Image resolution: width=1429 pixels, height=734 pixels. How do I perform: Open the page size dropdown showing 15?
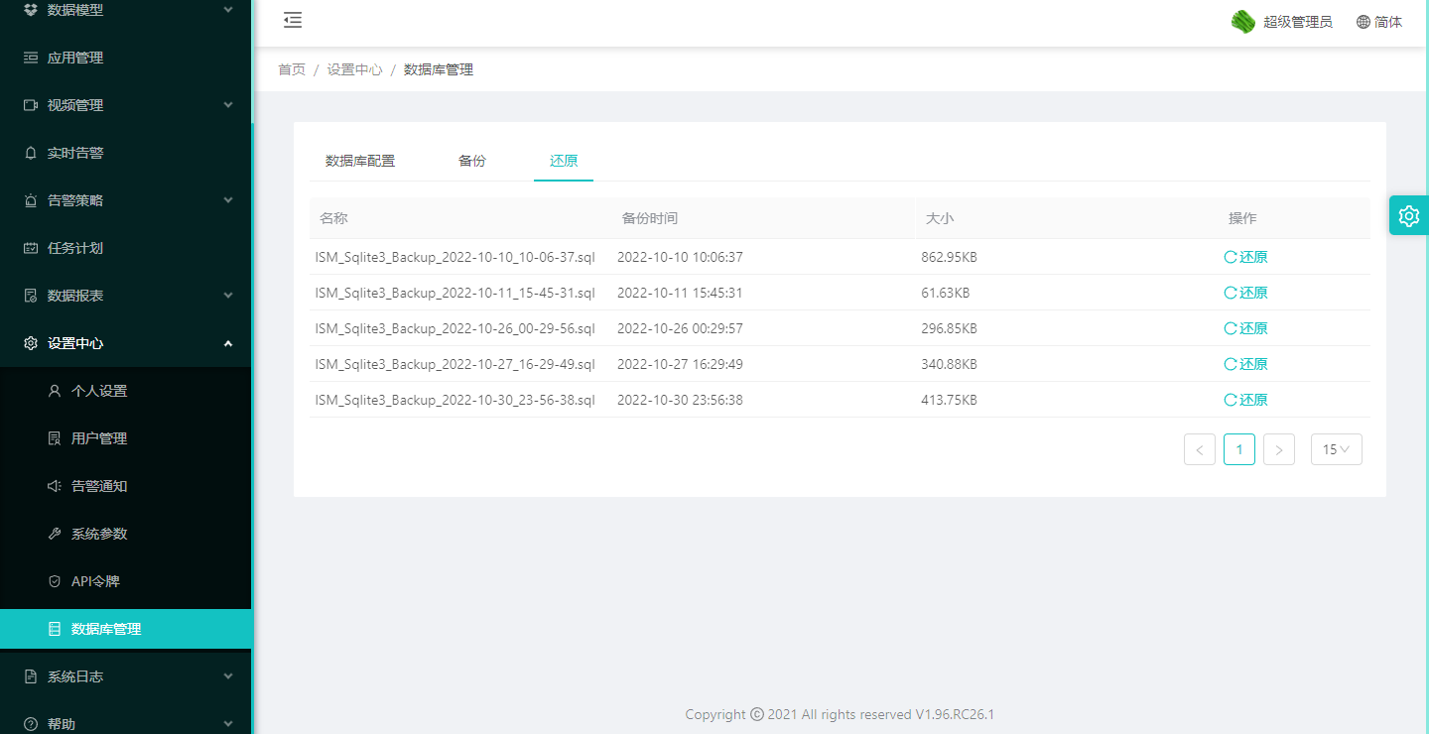1336,449
